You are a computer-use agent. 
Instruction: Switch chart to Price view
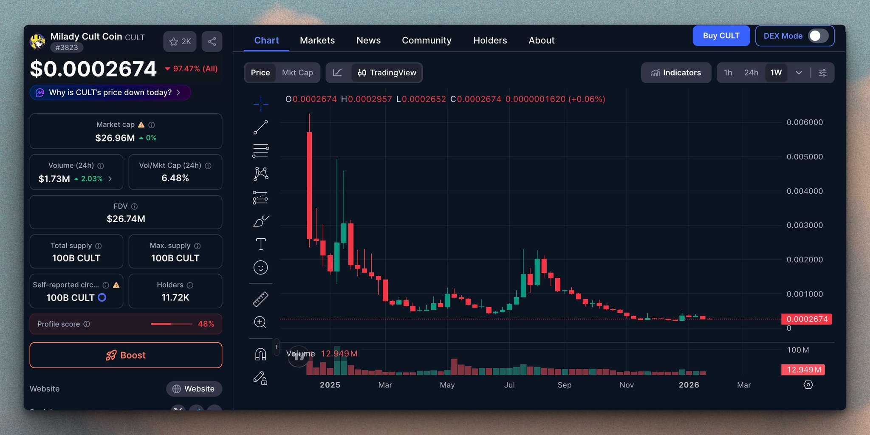pyautogui.click(x=260, y=73)
